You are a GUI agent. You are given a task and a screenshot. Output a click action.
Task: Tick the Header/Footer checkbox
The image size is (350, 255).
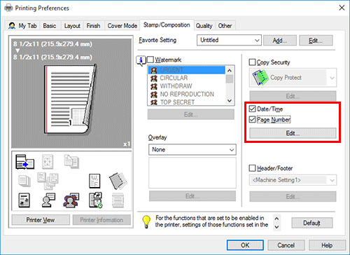tap(252, 168)
